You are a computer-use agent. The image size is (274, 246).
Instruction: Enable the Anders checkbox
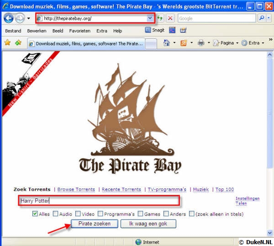coord(166,214)
